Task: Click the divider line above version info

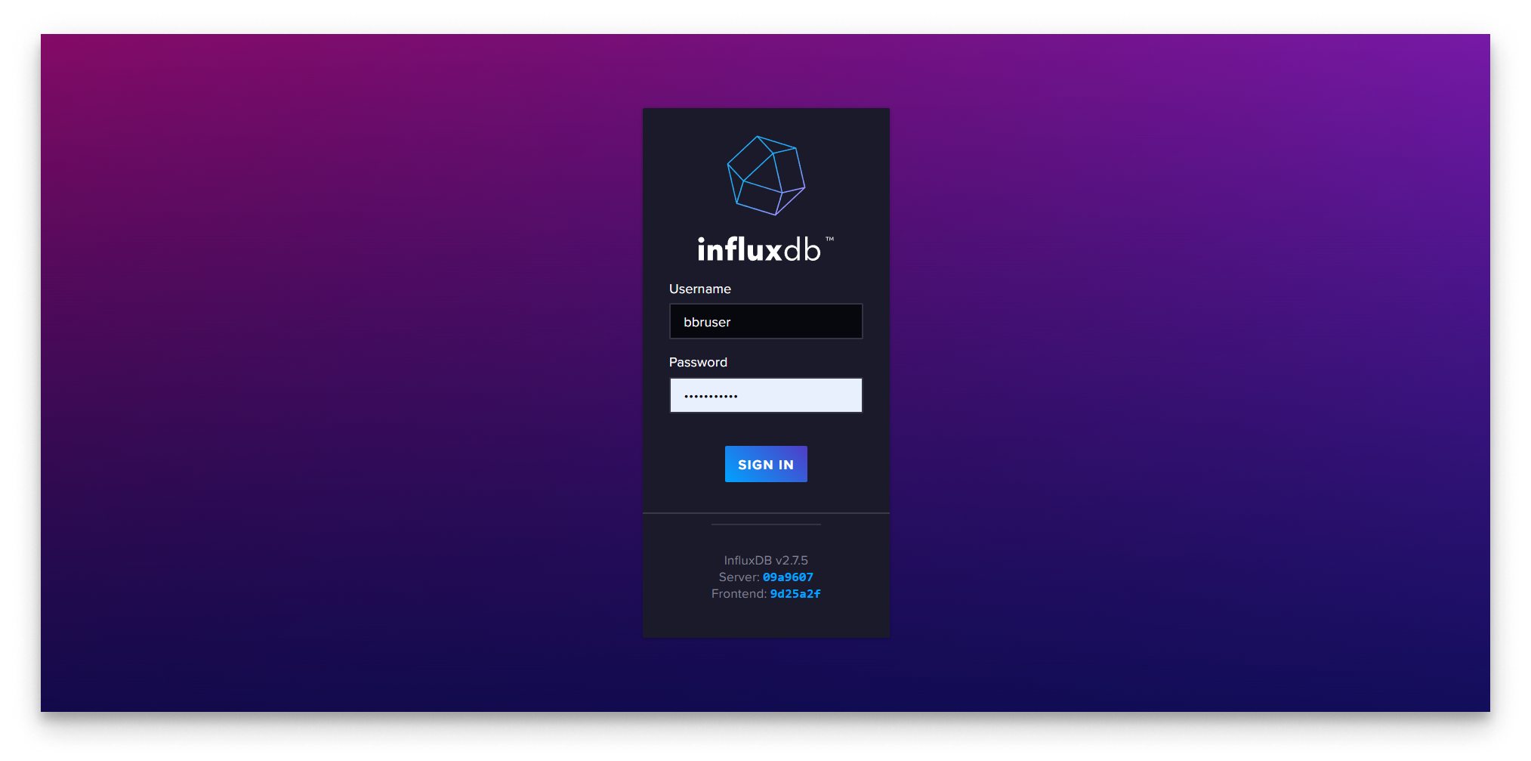Action: (765, 523)
